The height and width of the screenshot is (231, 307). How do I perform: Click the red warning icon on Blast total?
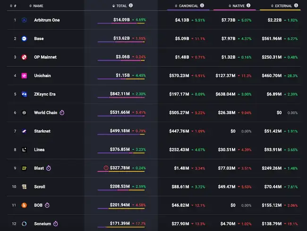106,168
